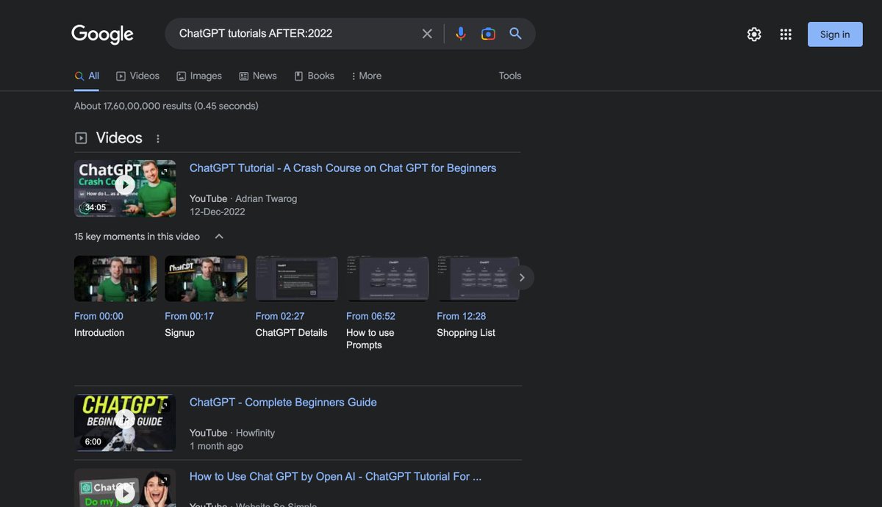882x507 pixels.
Task: Show next key moments with right arrow
Action: [522, 278]
